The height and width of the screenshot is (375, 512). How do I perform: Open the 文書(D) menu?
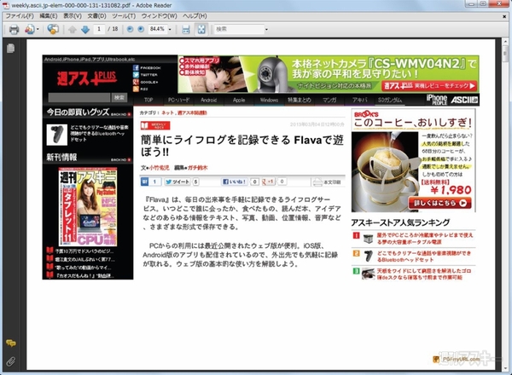96,15
